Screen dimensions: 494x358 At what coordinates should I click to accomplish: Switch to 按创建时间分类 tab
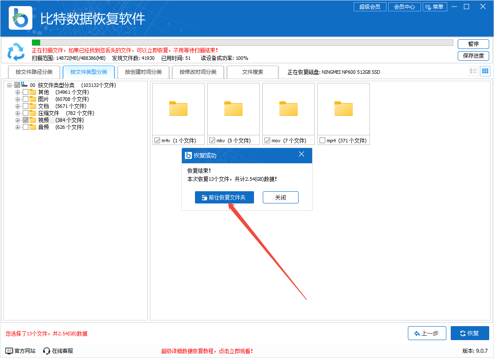[x=143, y=72]
